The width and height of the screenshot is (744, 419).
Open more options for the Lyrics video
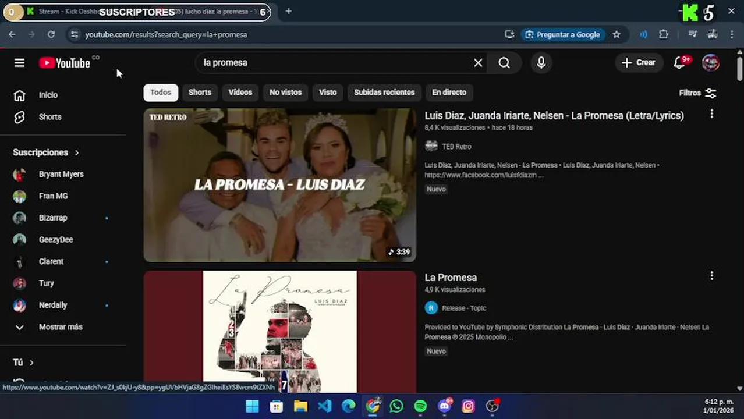click(x=711, y=115)
